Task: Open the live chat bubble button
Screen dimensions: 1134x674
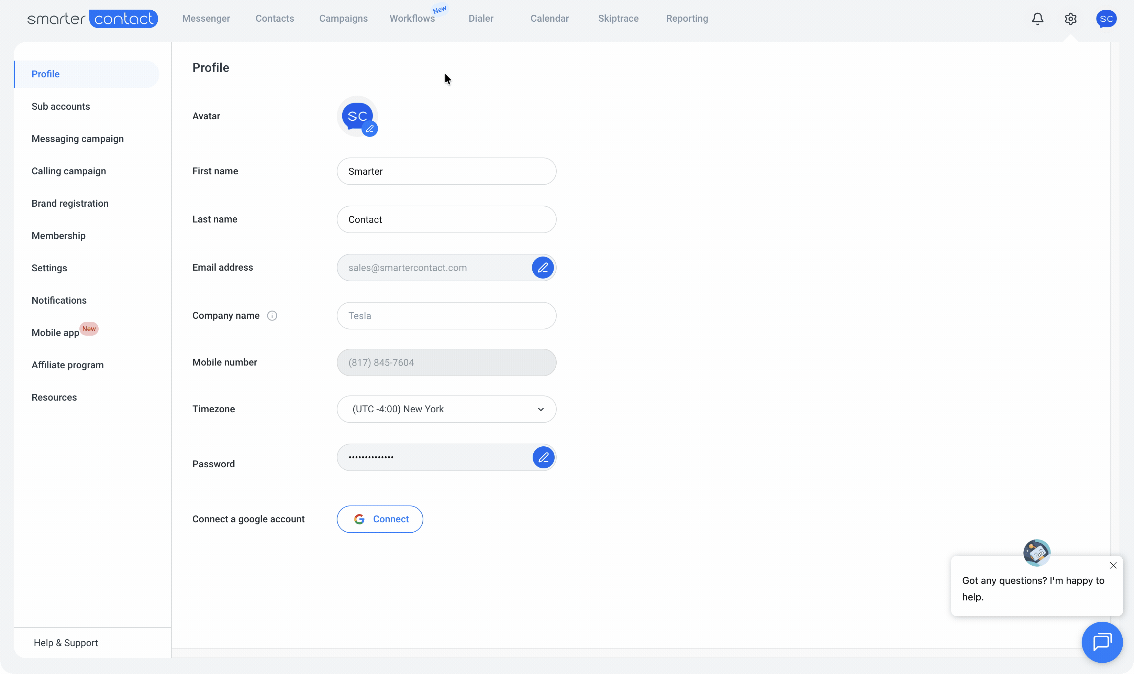Action: click(1102, 642)
